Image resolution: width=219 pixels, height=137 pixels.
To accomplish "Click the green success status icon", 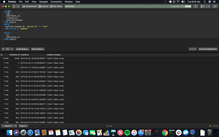I will [210, 126].
